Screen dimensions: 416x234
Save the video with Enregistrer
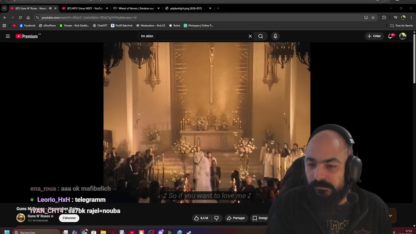tap(260, 218)
